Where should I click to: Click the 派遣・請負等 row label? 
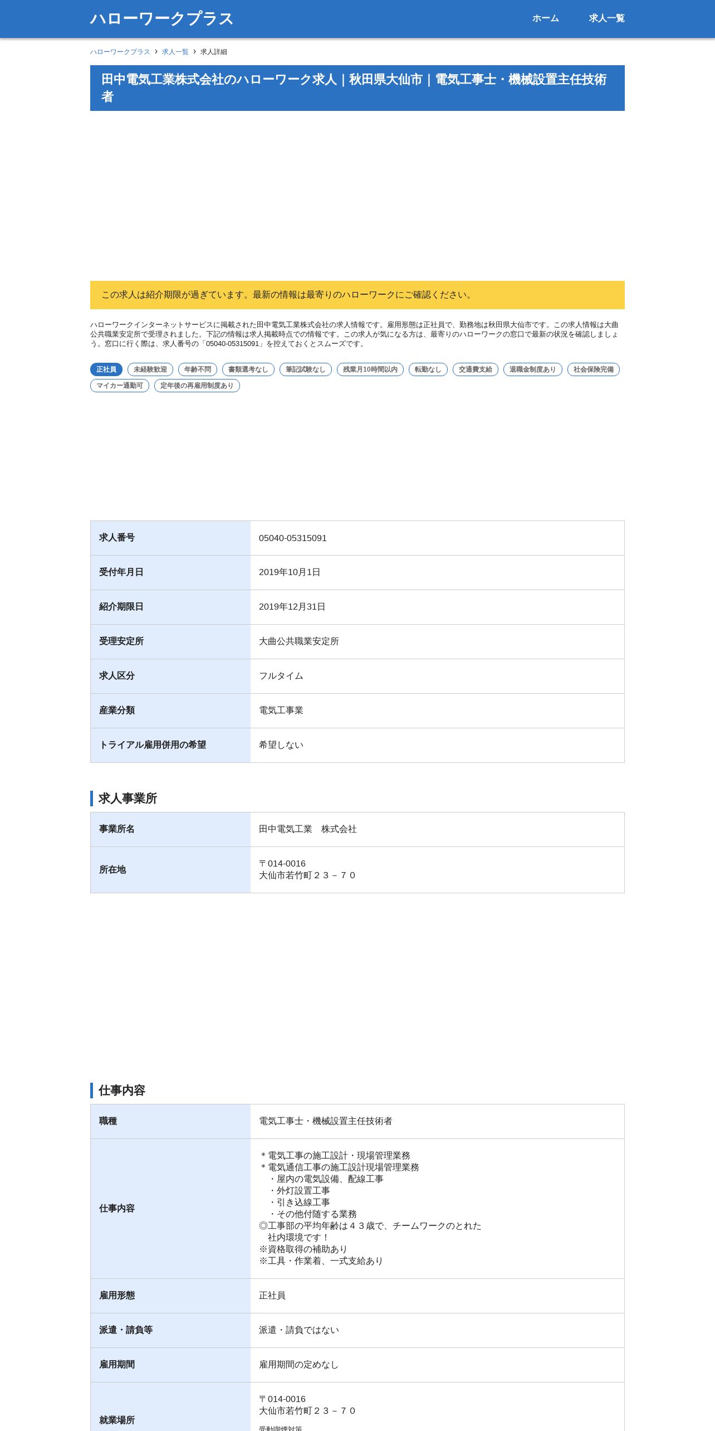(126, 1330)
